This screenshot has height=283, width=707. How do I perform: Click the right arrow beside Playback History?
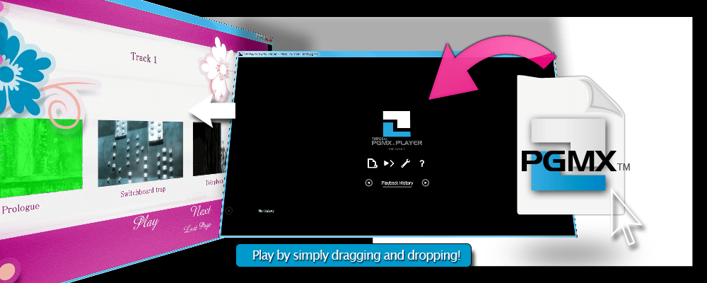[426, 183]
